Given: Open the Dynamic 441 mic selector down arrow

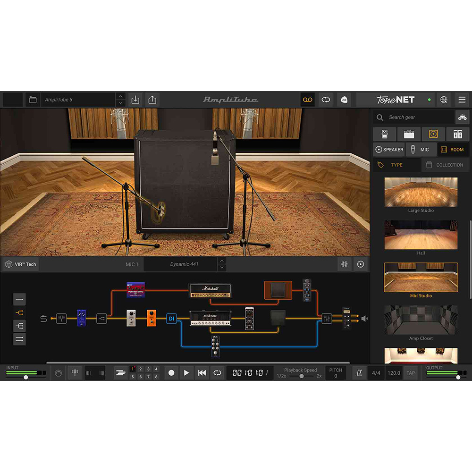Looking at the screenshot, I should tap(222, 267).
